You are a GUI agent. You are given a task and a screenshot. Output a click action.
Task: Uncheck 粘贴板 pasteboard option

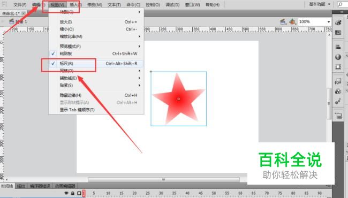[x=96, y=54]
